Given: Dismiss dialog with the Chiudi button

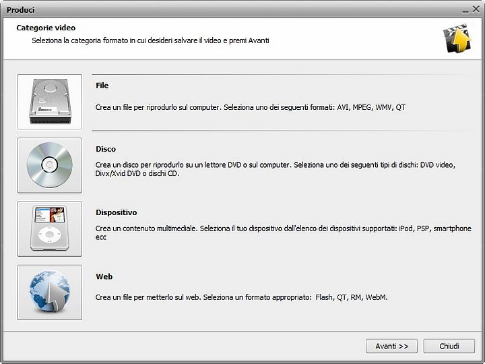Looking at the screenshot, I should click(x=449, y=346).
